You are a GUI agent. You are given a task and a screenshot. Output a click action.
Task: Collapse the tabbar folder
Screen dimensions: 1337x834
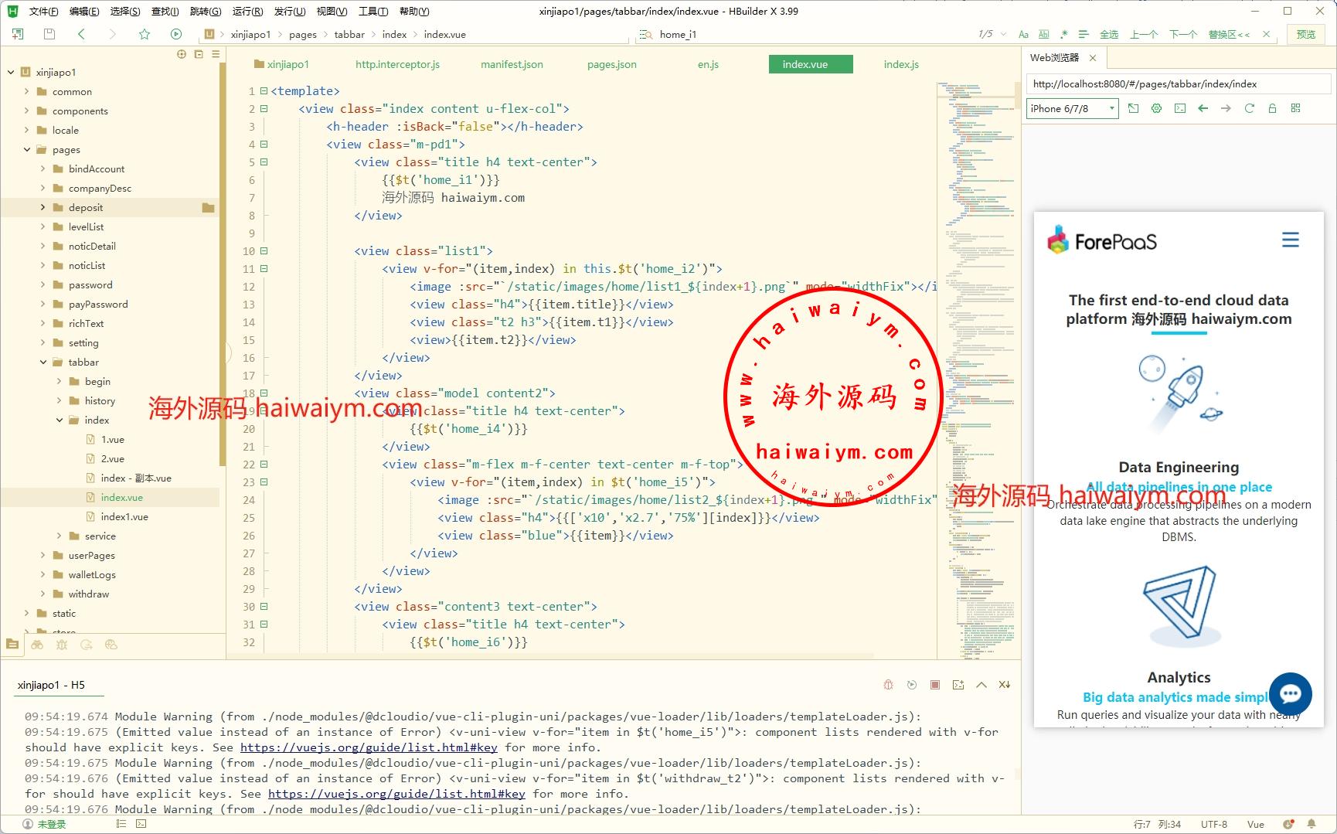coord(43,362)
